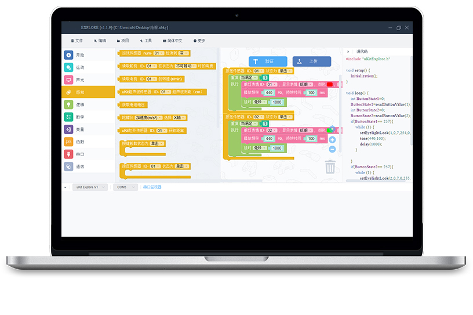This screenshot has width=473, height=315.
Task: Zoom out the workspace with minus button
Action: pos(332,149)
